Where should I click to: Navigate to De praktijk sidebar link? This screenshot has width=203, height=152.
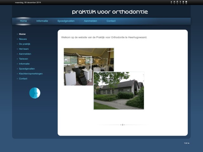pyautogui.click(x=24, y=44)
